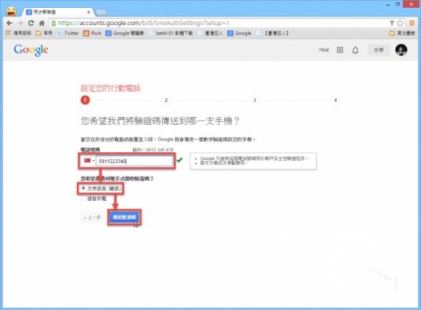Select the two-step verification browser tab
The image size is (421, 310).
57,12
